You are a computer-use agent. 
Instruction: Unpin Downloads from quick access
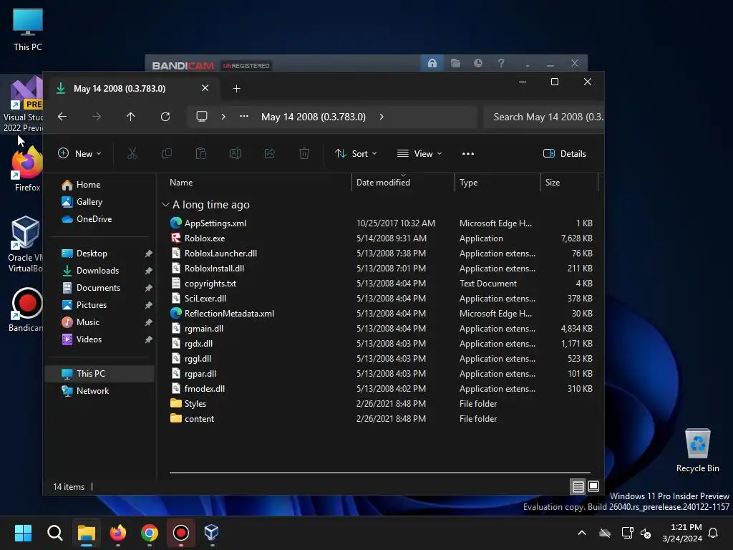coord(149,271)
